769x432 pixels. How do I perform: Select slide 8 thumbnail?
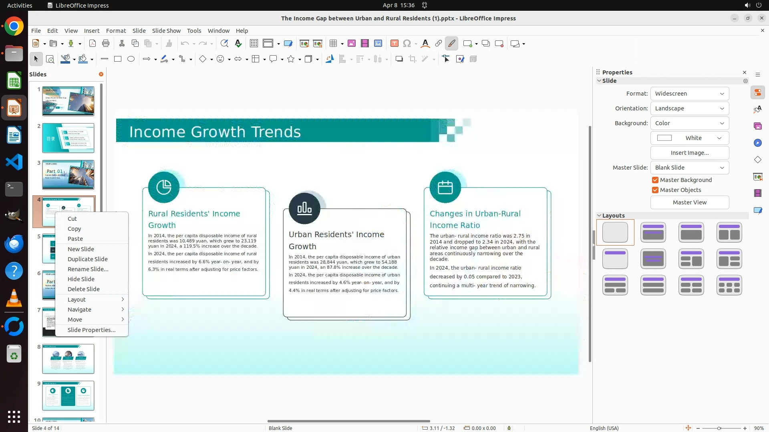68,359
